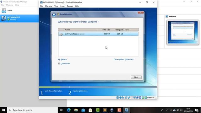Click the Type column header
201x113 pixels.
(x=131, y=30)
